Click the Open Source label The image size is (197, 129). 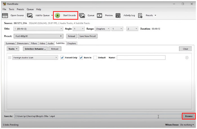coord(17,15)
